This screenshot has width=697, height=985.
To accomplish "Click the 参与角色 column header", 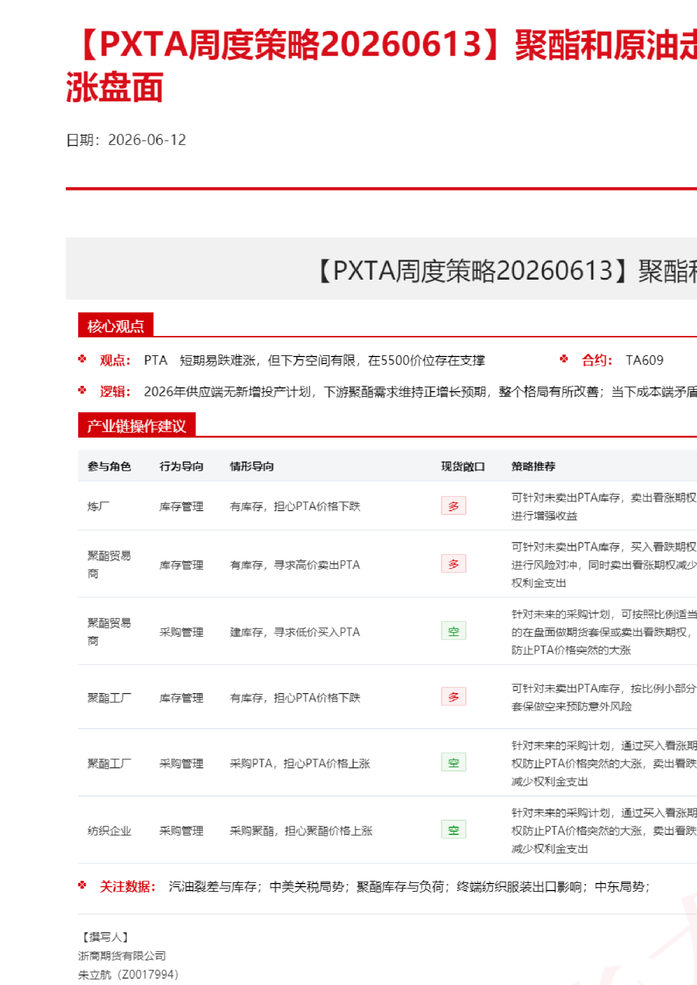I will [109, 467].
